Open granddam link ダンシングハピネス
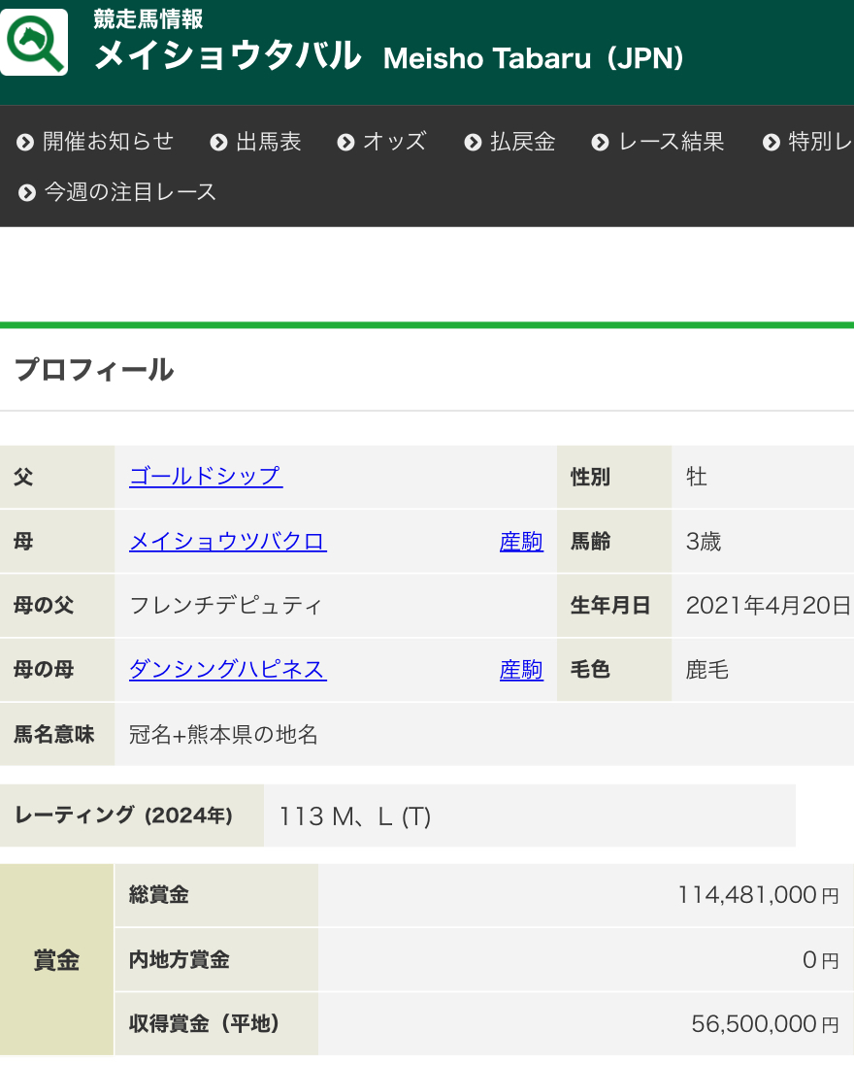 point(227,670)
